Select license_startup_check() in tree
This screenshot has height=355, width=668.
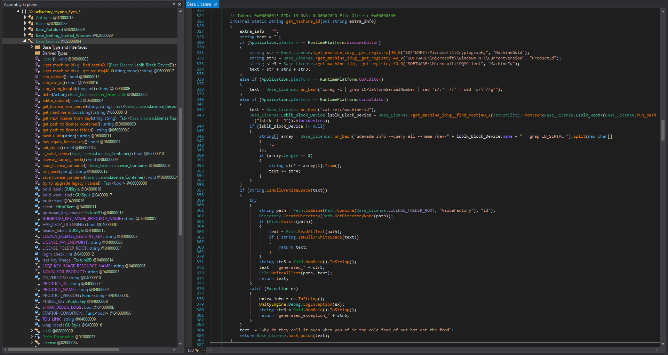(80, 160)
